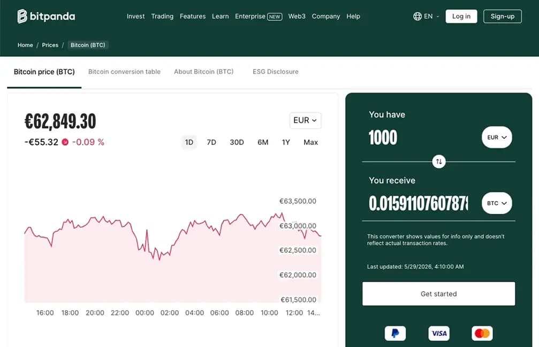Open the EN language dropdown
539x347 pixels.
point(431,16)
